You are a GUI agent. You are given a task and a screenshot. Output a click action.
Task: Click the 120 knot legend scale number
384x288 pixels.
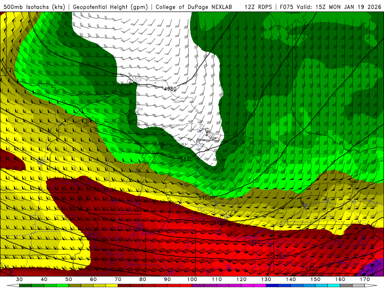tap(242, 279)
